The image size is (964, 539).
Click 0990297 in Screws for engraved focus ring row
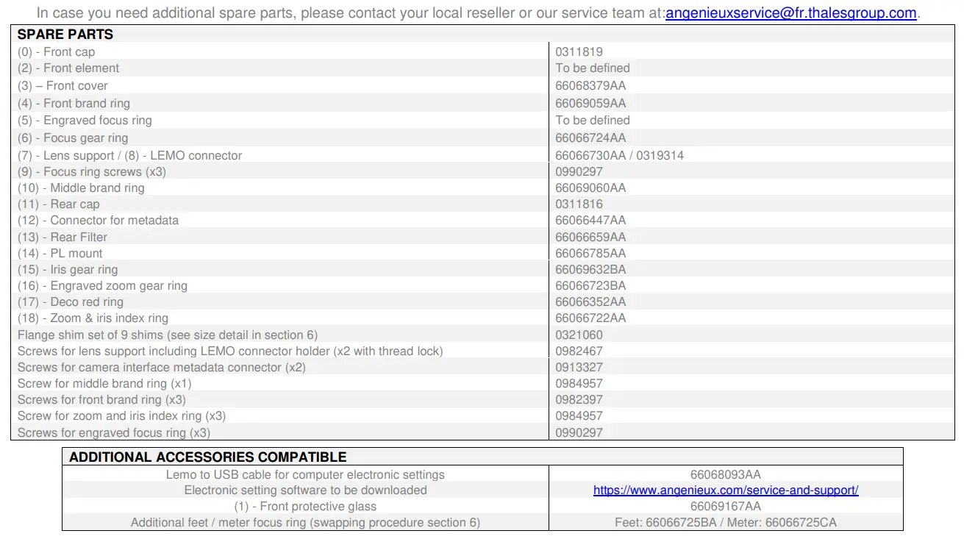(x=579, y=433)
